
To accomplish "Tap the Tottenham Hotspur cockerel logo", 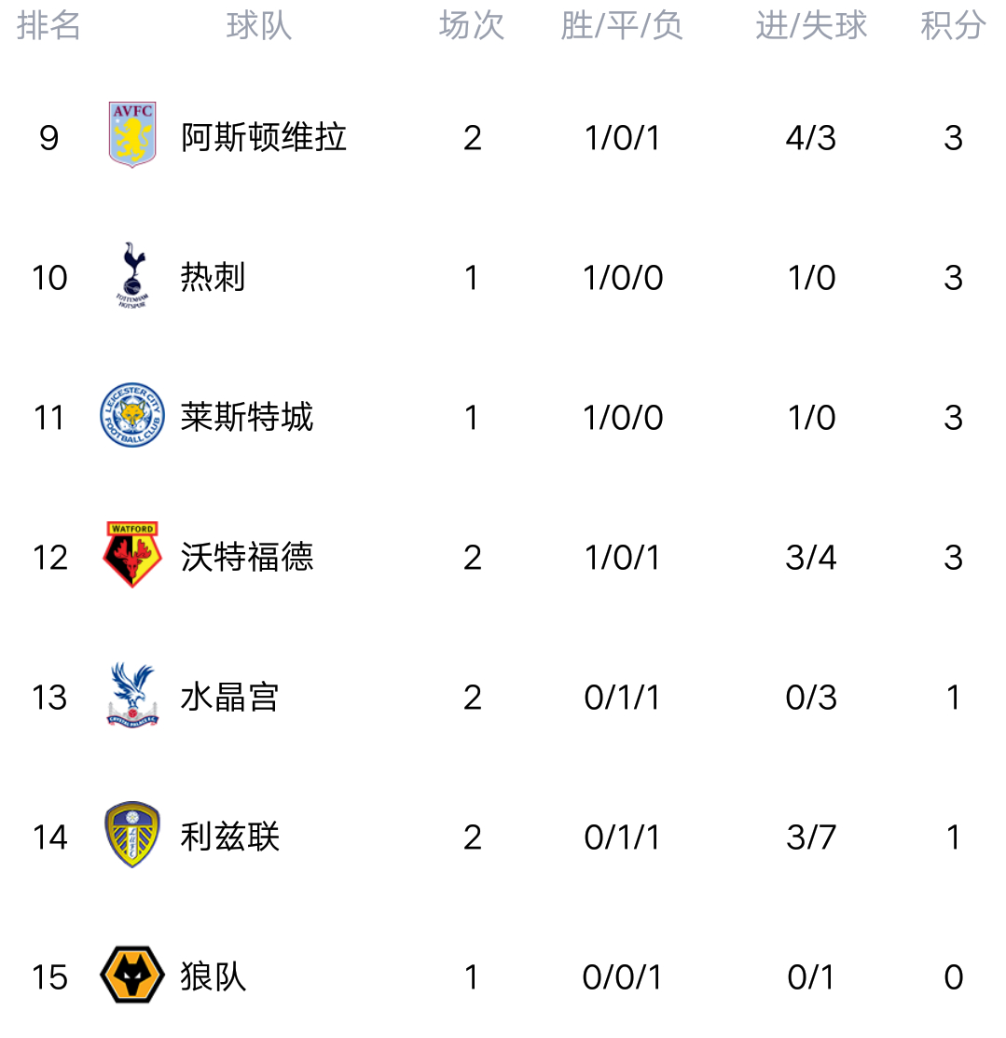I will click(132, 276).
